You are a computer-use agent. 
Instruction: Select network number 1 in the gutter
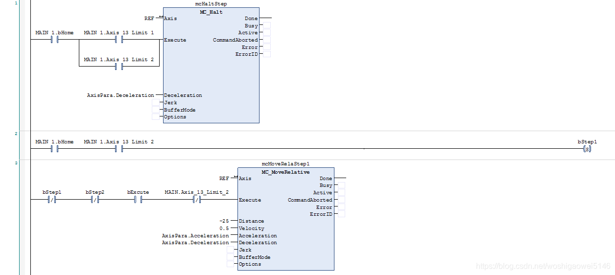tap(16, 3)
